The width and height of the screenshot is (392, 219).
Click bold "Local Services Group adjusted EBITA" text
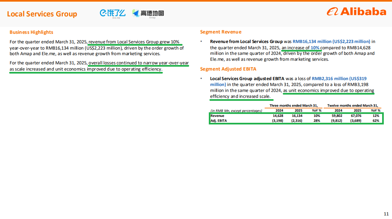(x=247, y=78)
